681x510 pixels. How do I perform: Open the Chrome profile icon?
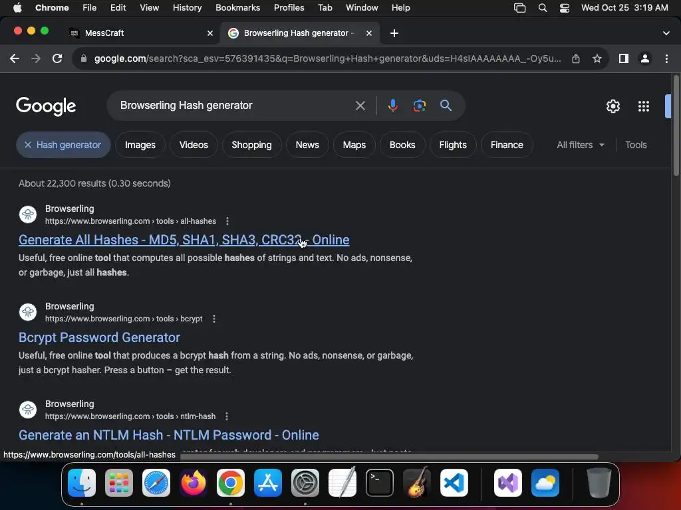pos(645,58)
